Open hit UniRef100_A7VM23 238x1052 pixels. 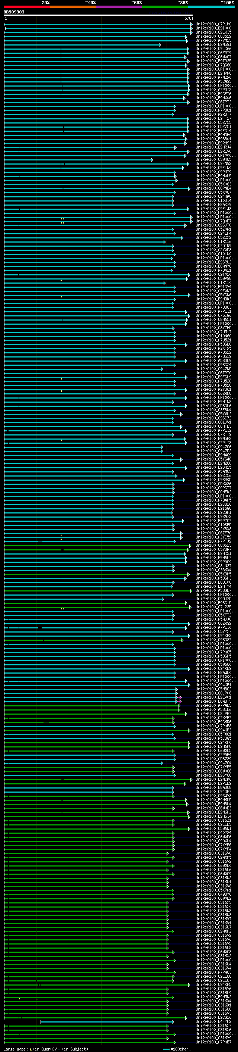[213, 40]
